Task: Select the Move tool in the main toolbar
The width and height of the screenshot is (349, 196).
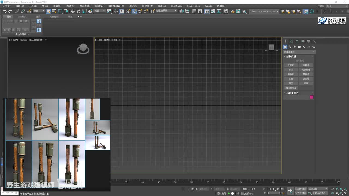Action: (73, 11)
